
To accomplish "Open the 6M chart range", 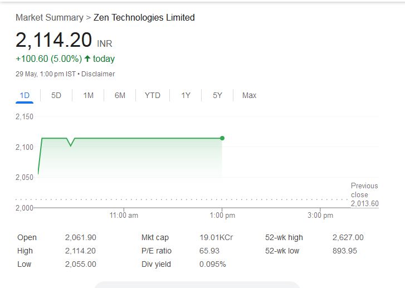I will point(120,95).
